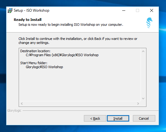This screenshot has width=166, height=132.
Task: Click the 'Destination location:' label
Action: pyautogui.click(x=35, y=51)
